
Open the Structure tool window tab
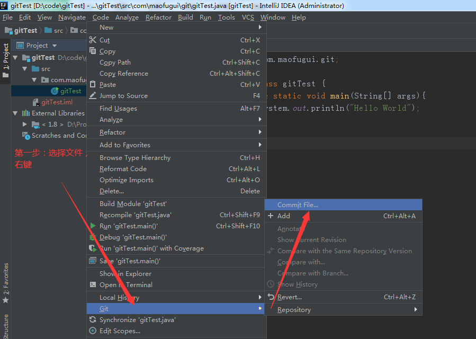[5, 326]
